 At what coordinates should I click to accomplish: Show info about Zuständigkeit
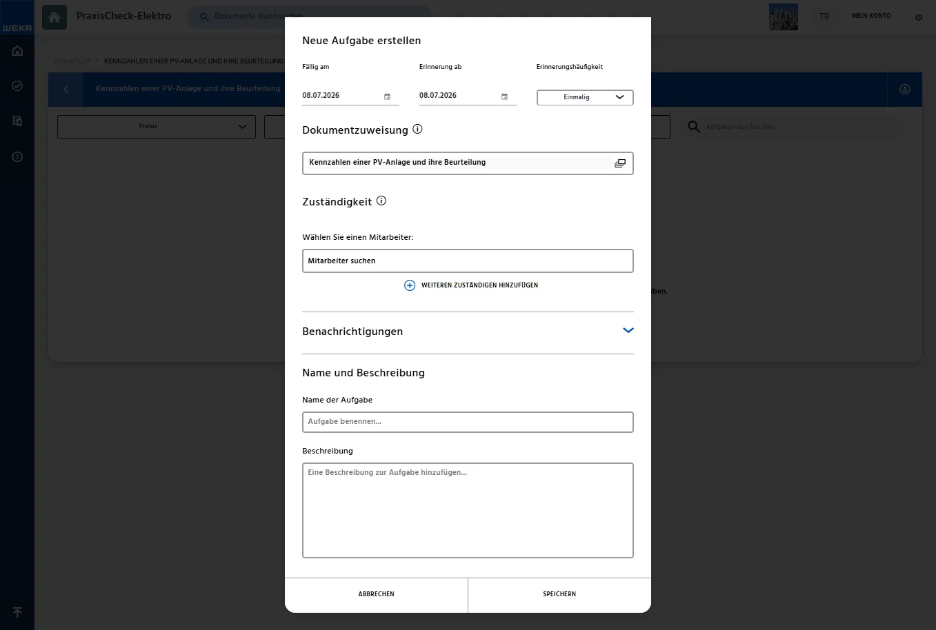tap(381, 201)
